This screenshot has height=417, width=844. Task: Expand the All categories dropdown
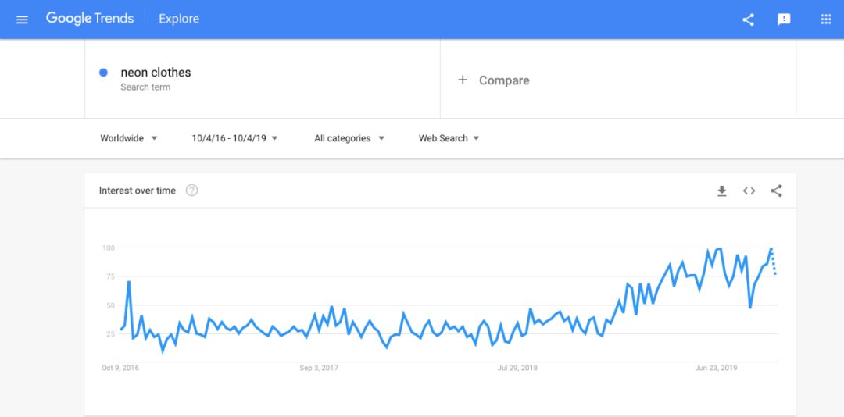click(349, 138)
